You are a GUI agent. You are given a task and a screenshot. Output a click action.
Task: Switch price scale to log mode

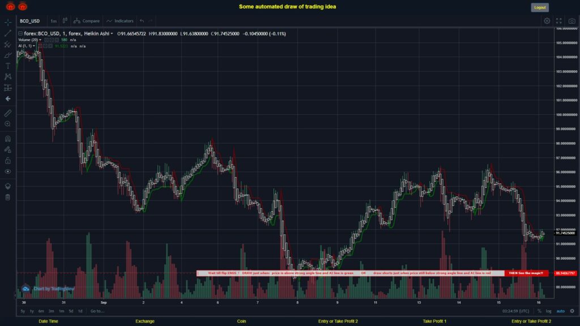click(548, 311)
